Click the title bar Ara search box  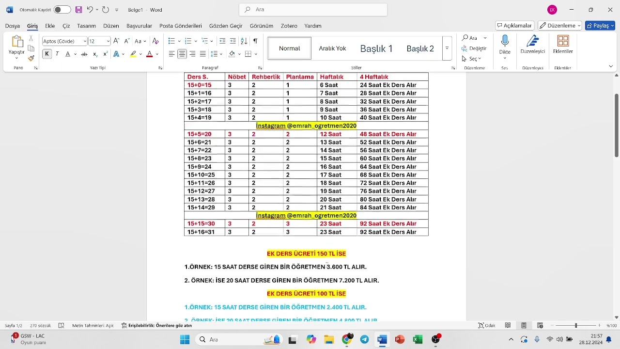click(313, 10)
